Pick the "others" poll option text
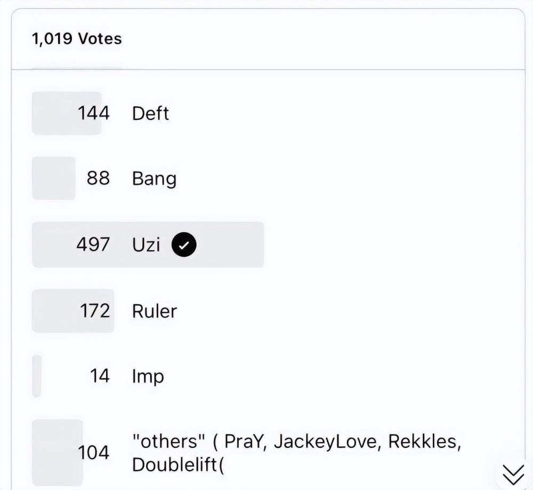The height and width of the screenshot is (490, 533). (x=296, y=441)
